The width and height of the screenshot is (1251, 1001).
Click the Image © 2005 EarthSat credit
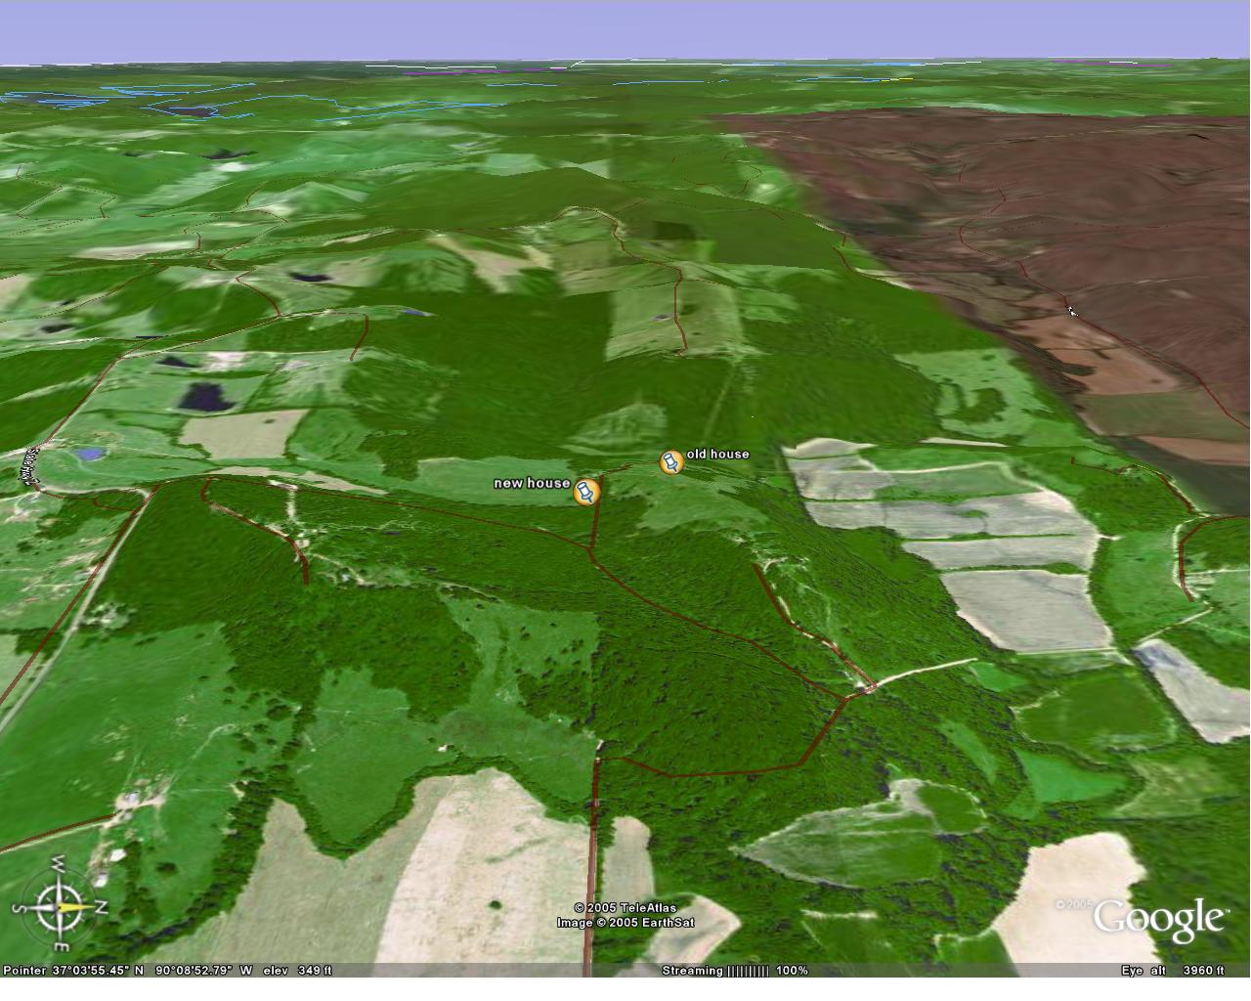tap(625, 922)
